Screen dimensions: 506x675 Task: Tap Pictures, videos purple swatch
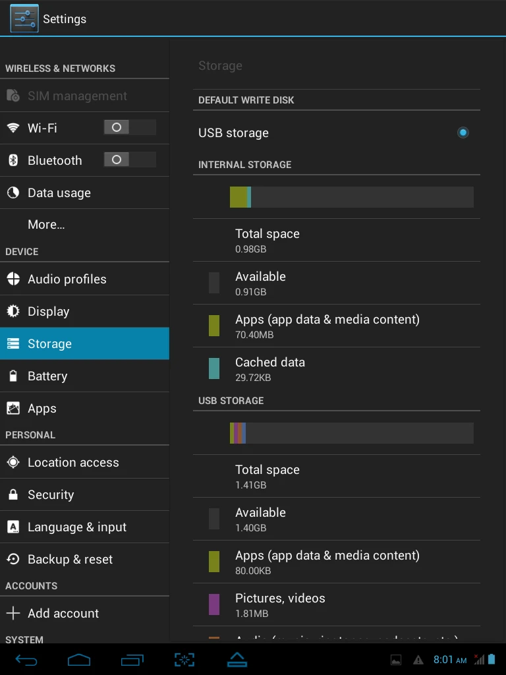(x=214, y=604)
